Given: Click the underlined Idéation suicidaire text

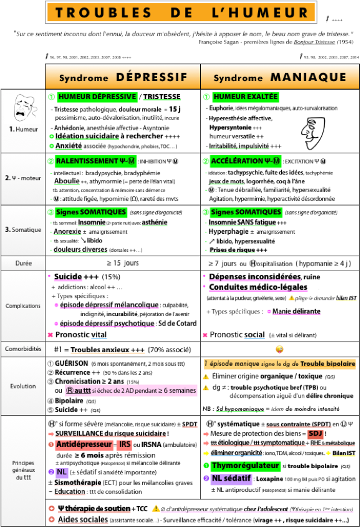Looking at the screenshot, I should (x=87, y=136).
